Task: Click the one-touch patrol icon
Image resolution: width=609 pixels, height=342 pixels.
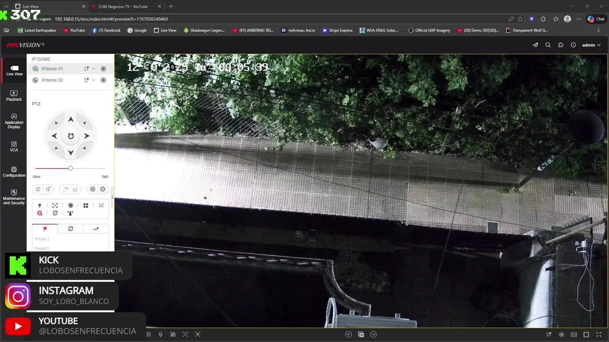Action: point(55,213)
